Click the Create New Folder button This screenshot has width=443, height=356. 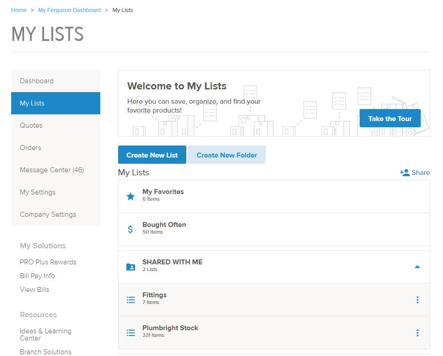227,154
